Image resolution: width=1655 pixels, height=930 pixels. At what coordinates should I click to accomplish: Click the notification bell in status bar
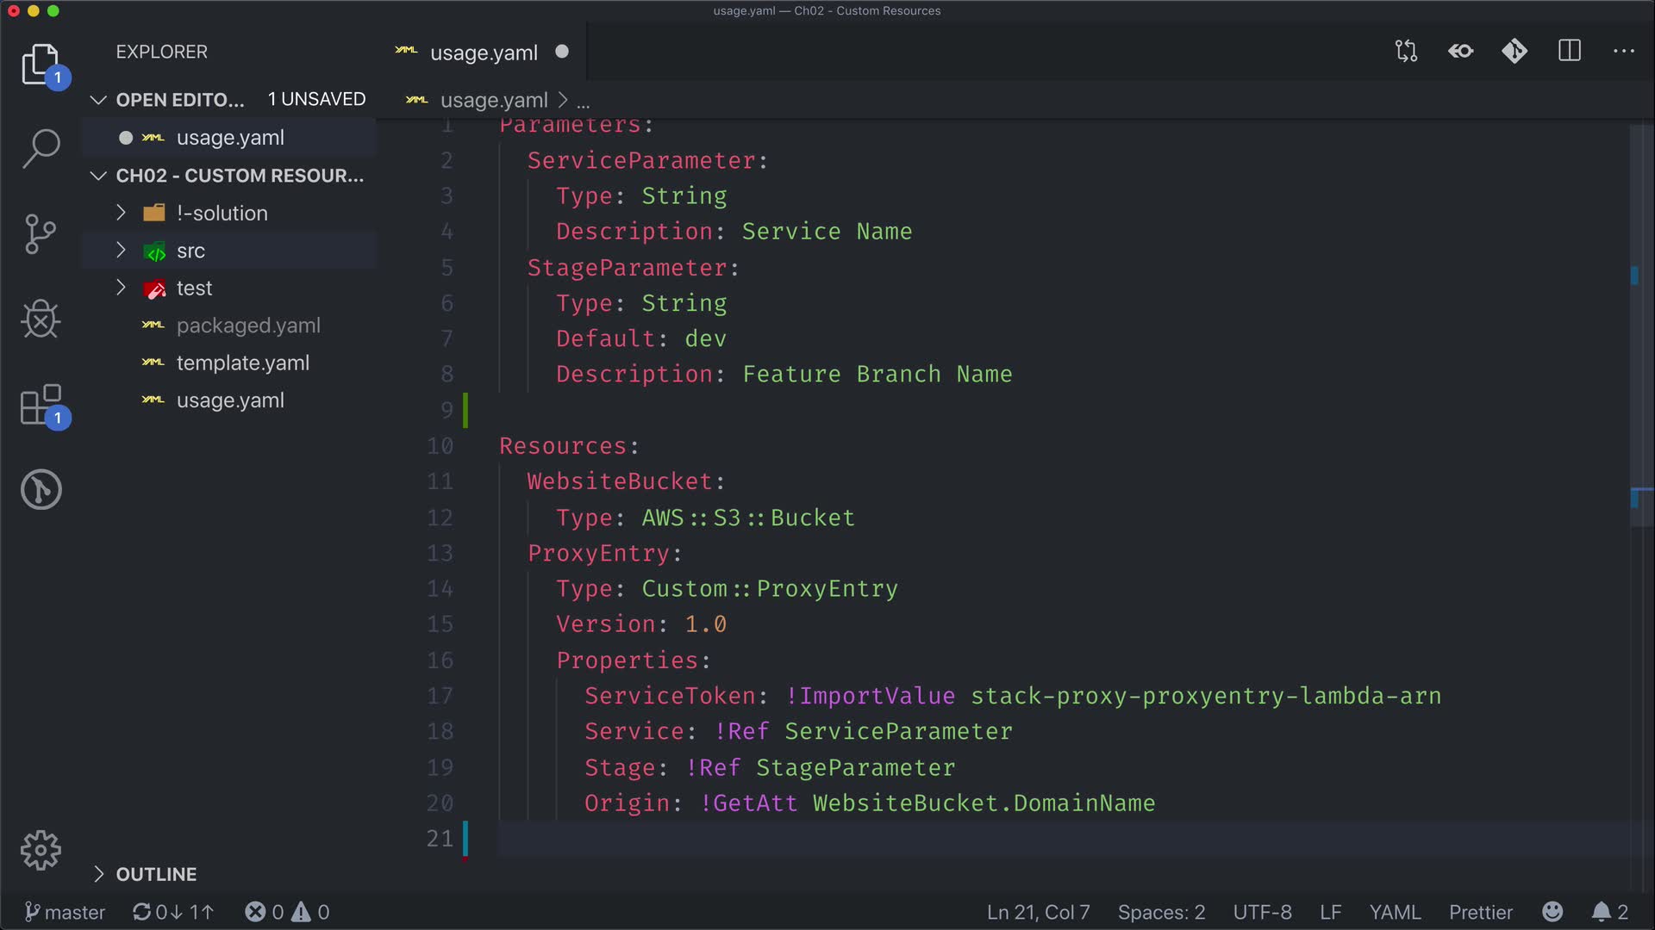pyautogui.click(x=1601, y=912)
